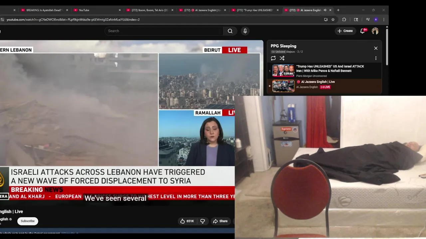Open the YouTube account avatar menu

coord(375,31)
